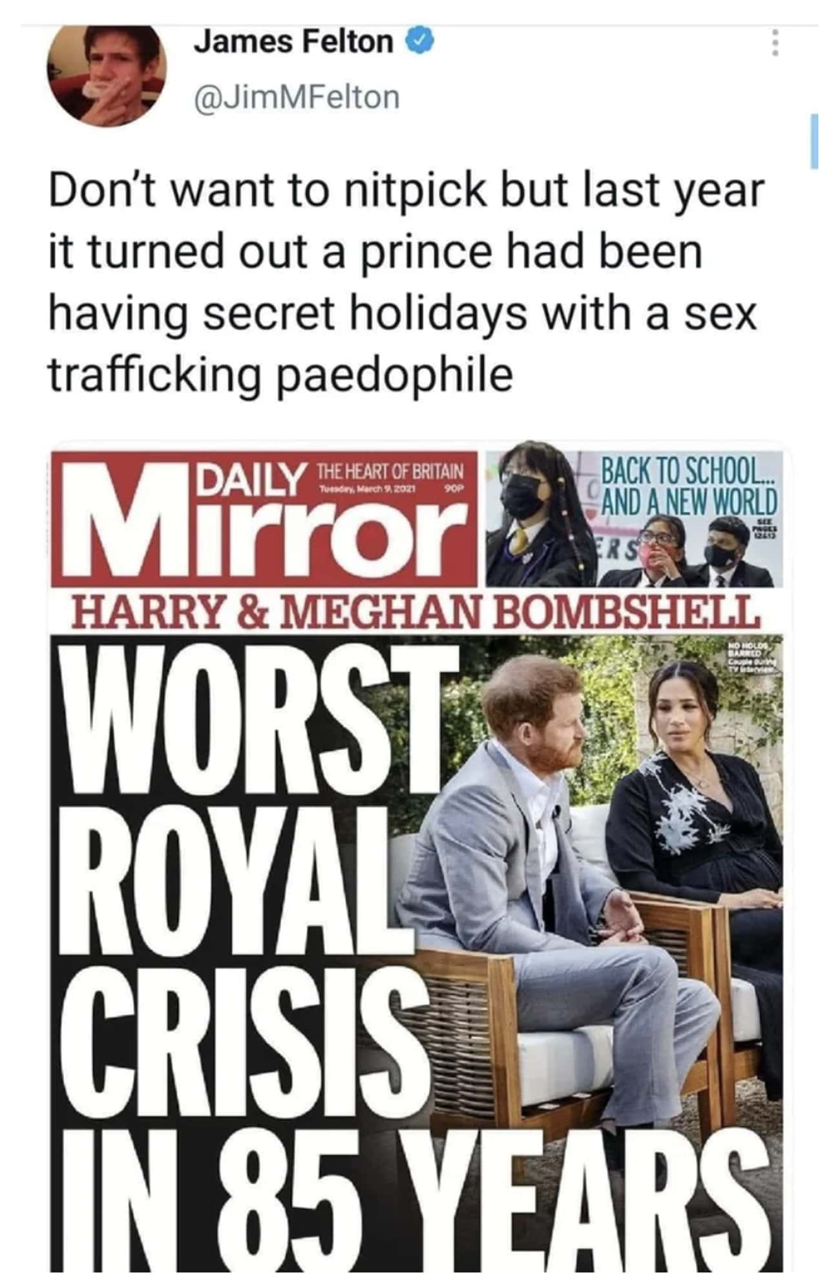Click the issue date under Daily masthead
840x1288 pixels.
click(x=370, y=486)
